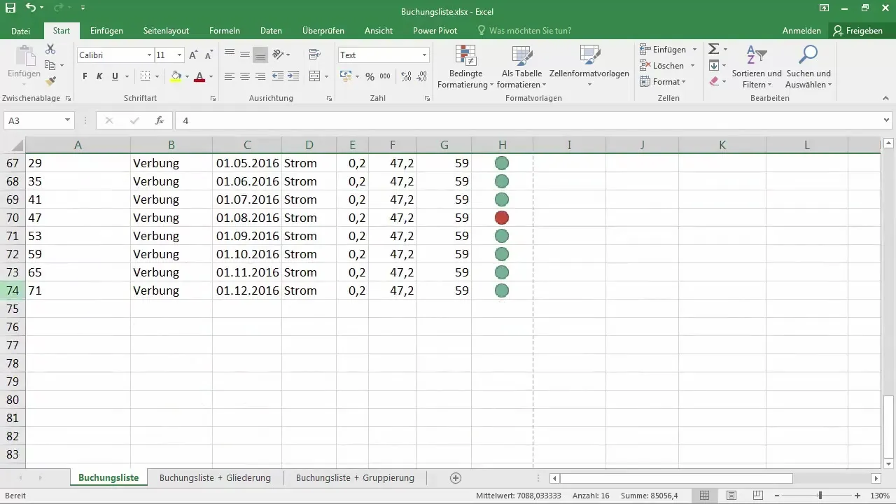The height and width of the screenshot is (504, 896).
Task: Toggle align text right
Action: tap(260, 76)
